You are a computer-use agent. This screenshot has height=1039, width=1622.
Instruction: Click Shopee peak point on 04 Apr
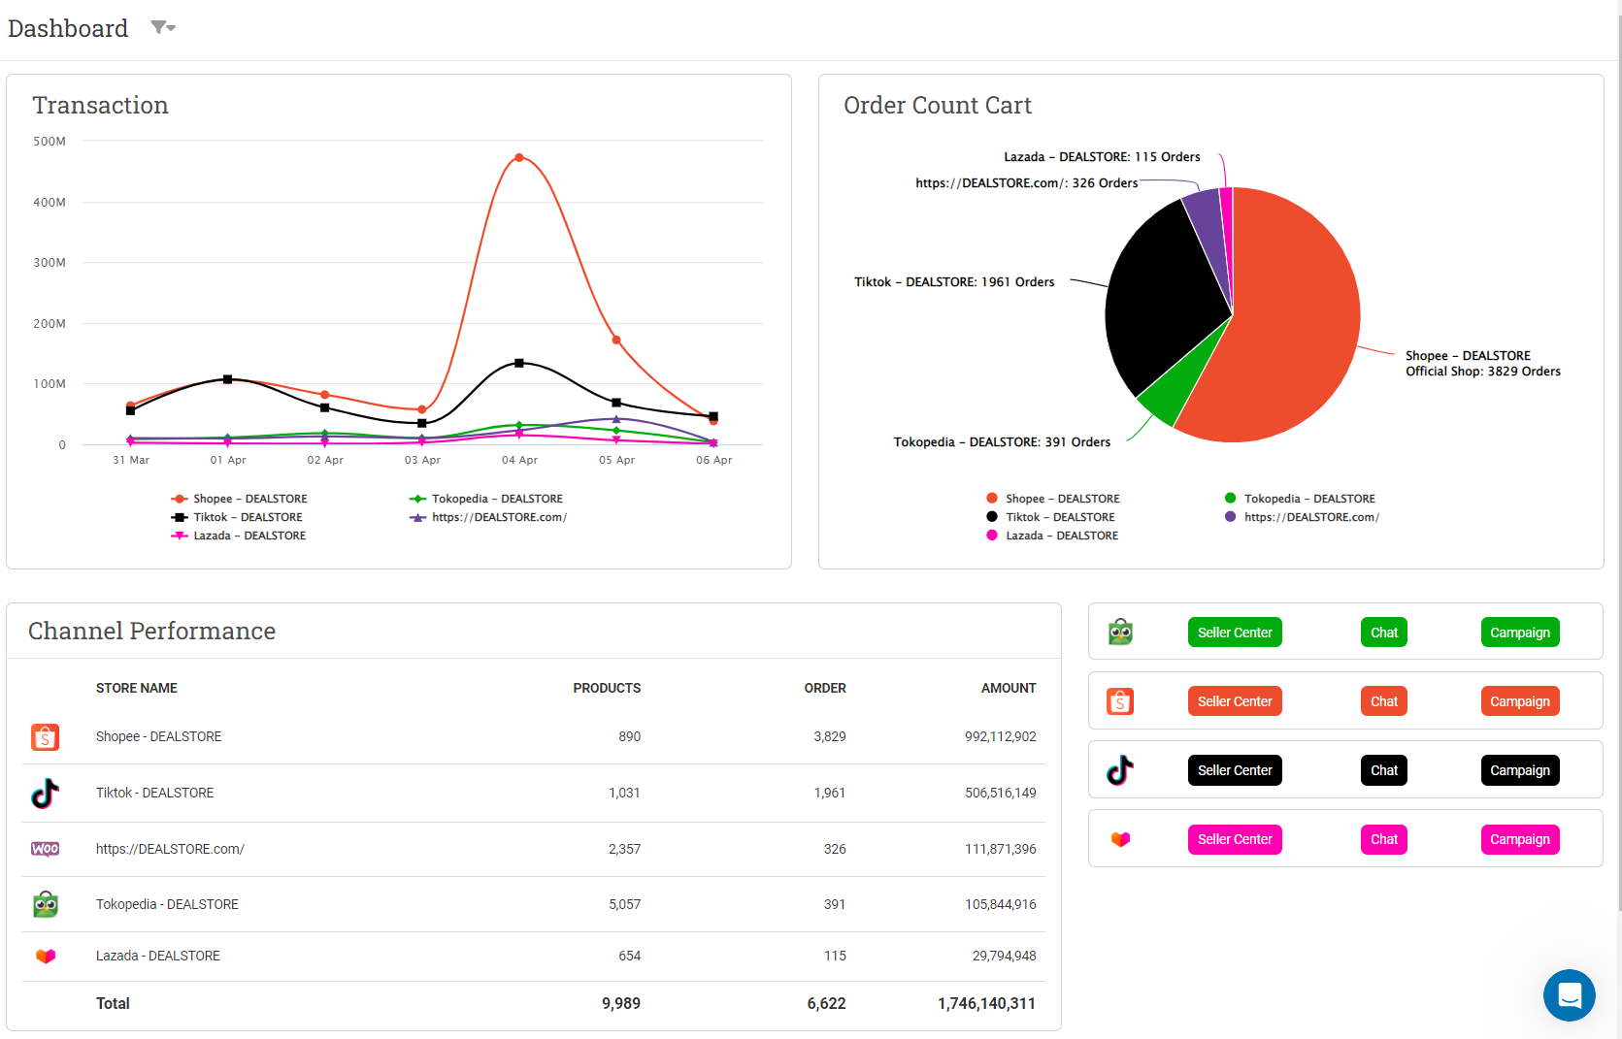[519, 157]
